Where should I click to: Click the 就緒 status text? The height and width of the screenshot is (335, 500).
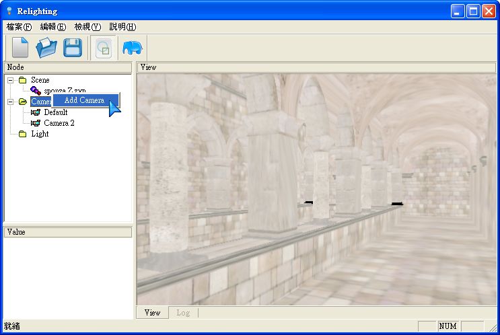click(12, 326)
